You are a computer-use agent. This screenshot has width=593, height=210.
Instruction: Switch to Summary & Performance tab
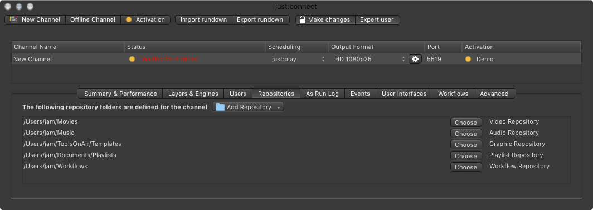(120, 93)
